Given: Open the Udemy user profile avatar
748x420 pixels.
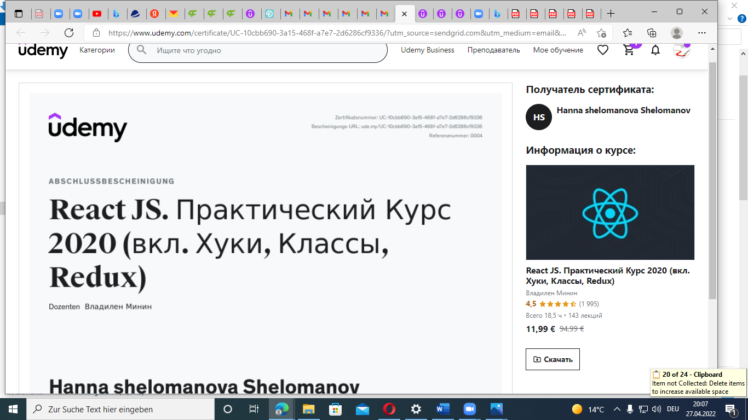Looking at the screenshot, I should pos(681,50).
